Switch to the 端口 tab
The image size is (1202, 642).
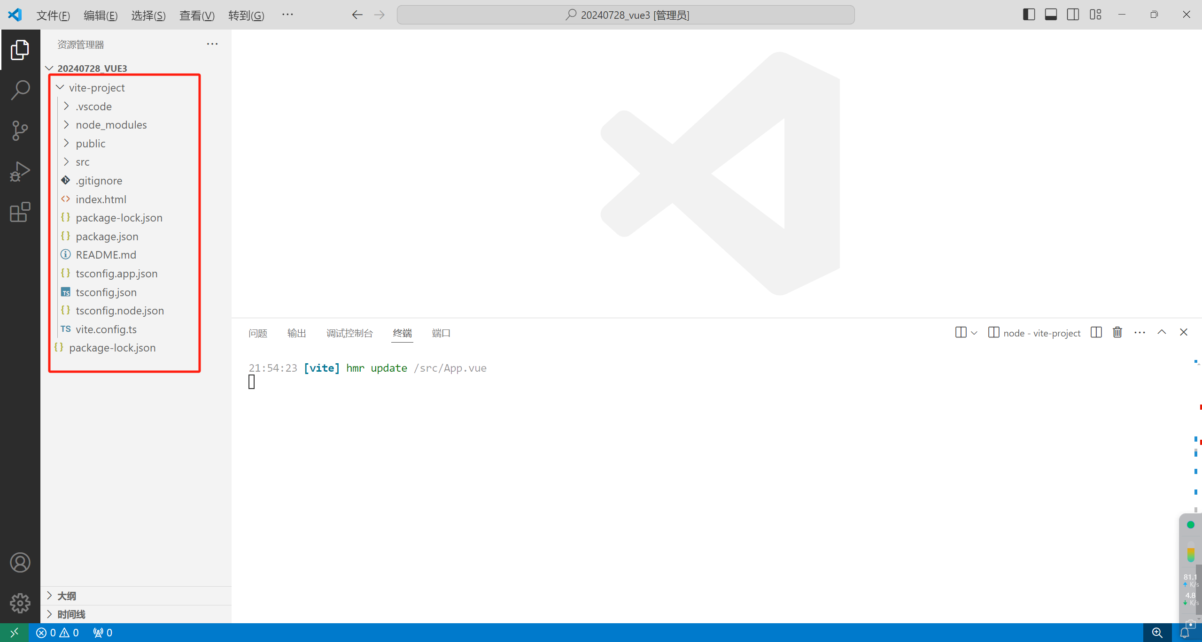pos(441,333)
